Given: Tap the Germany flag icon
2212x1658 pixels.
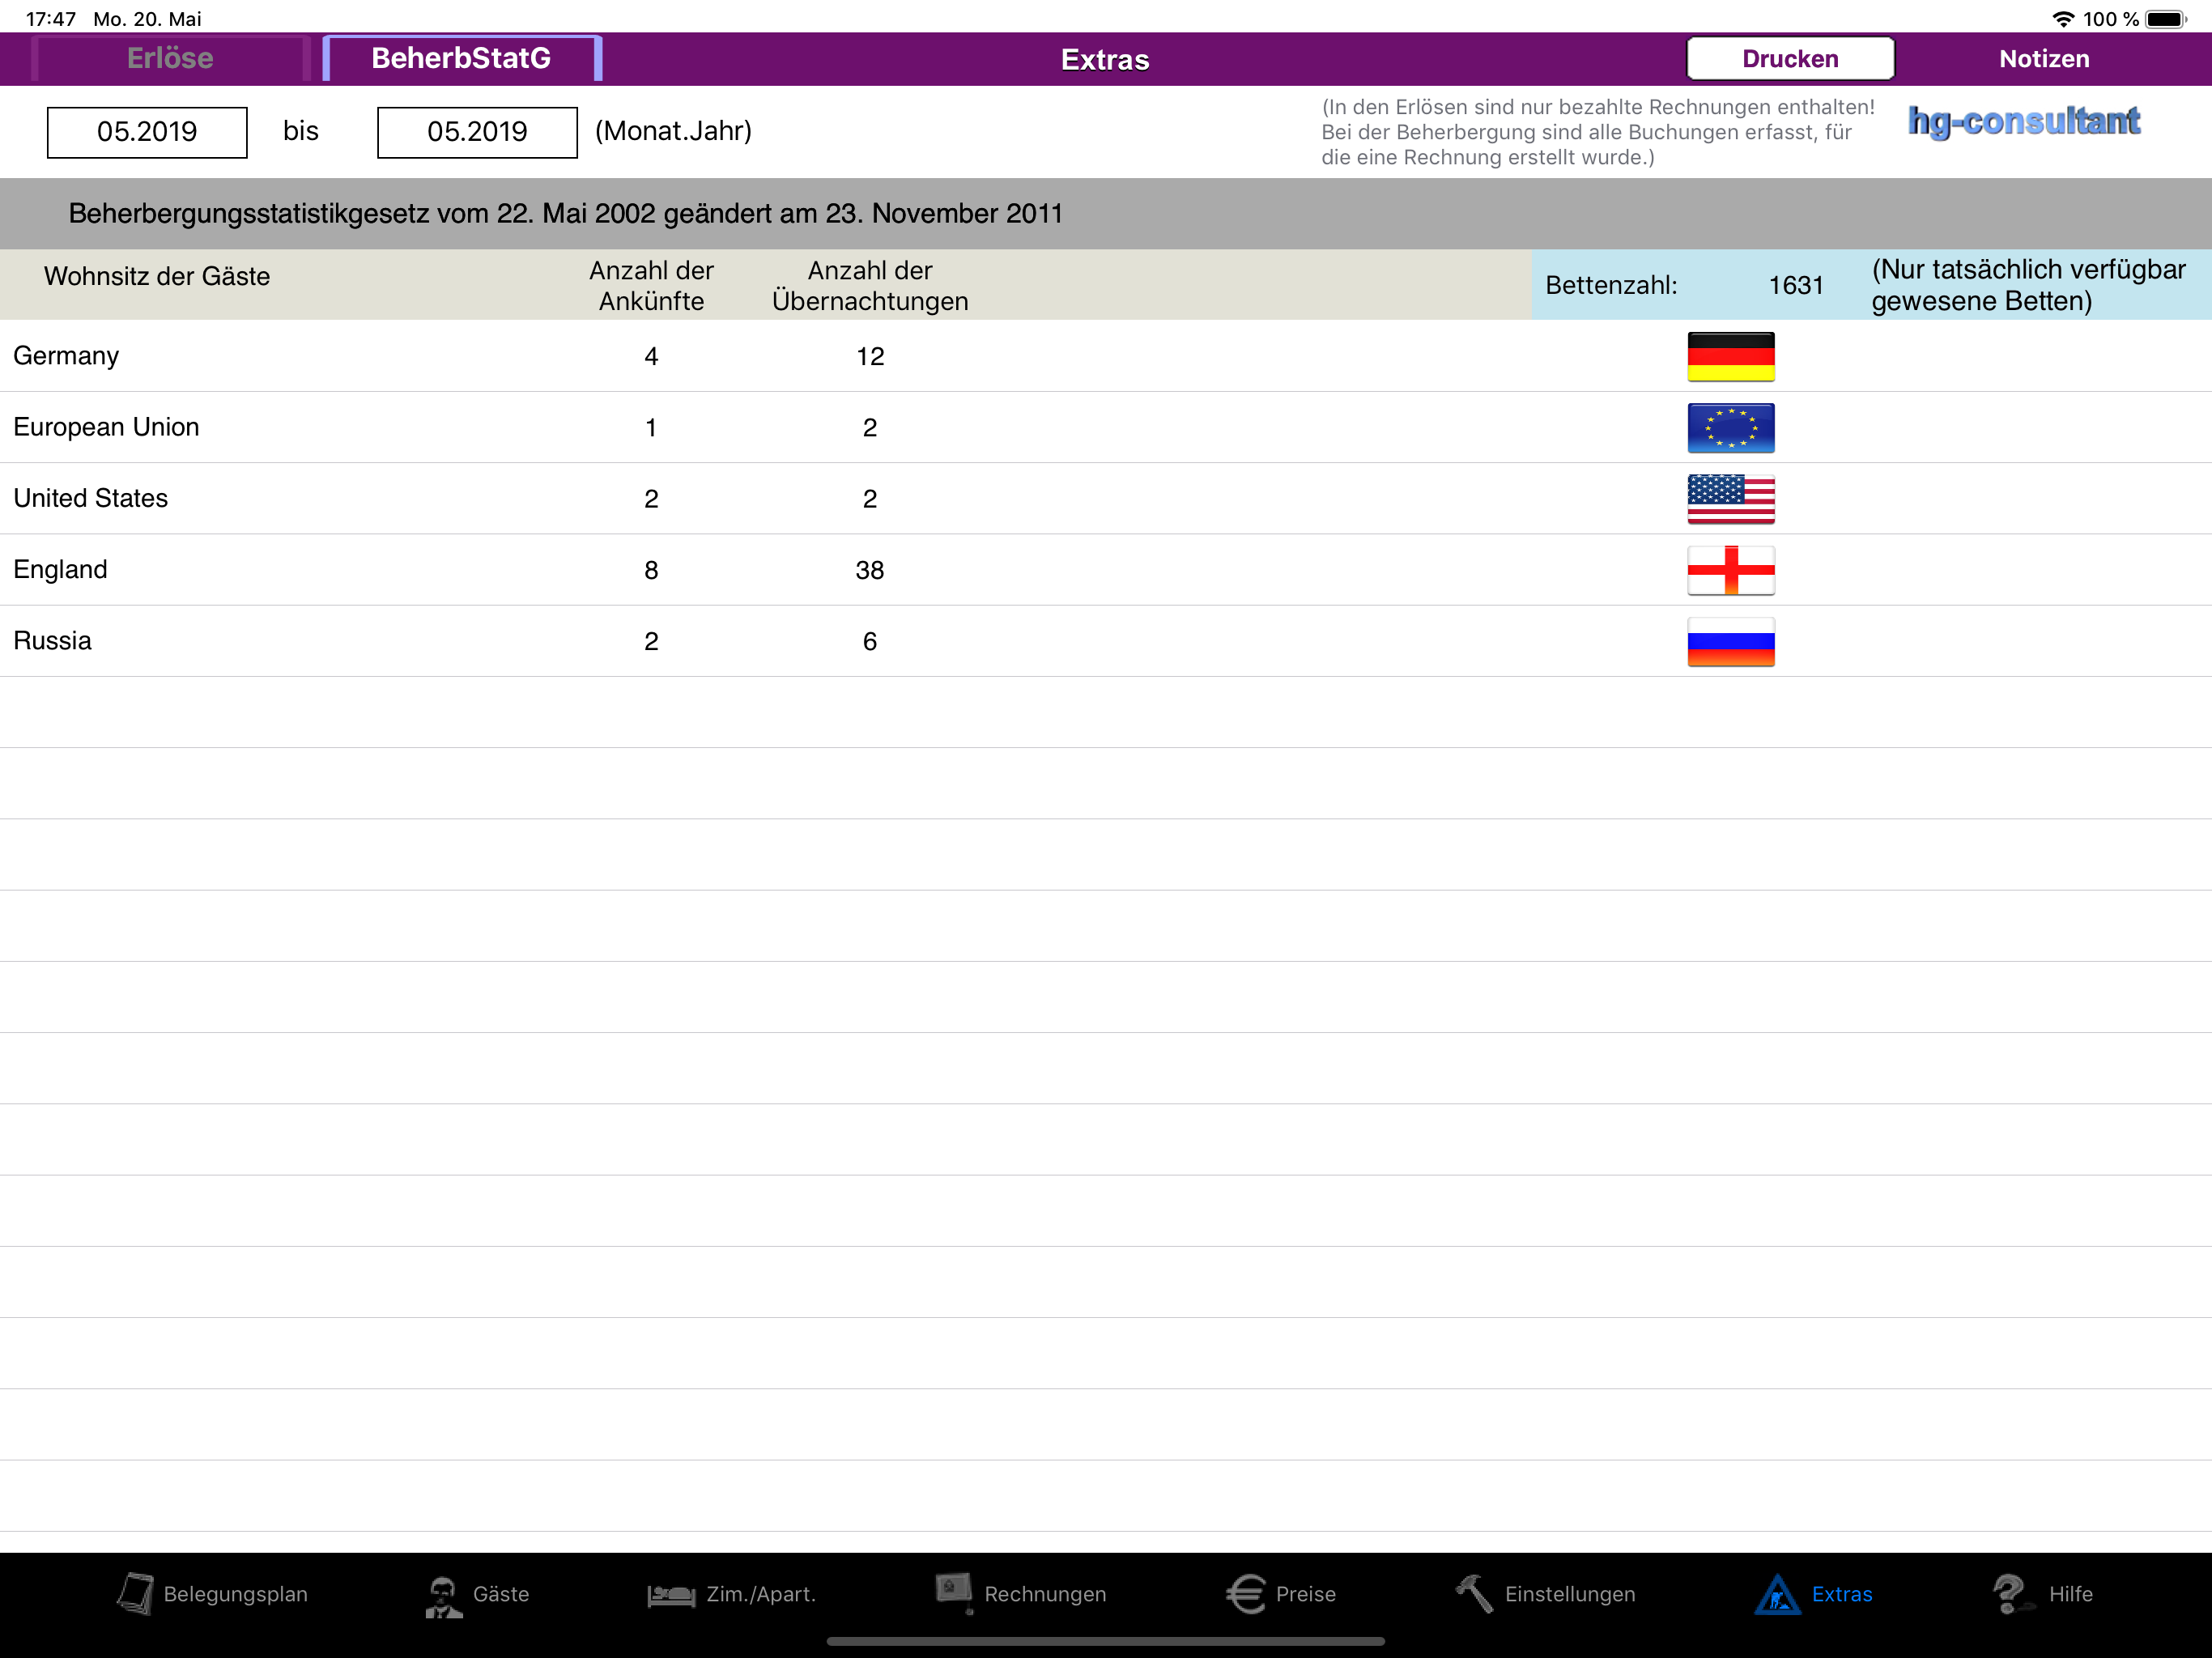Looking at the screenshot, I should pos(1731,356).
